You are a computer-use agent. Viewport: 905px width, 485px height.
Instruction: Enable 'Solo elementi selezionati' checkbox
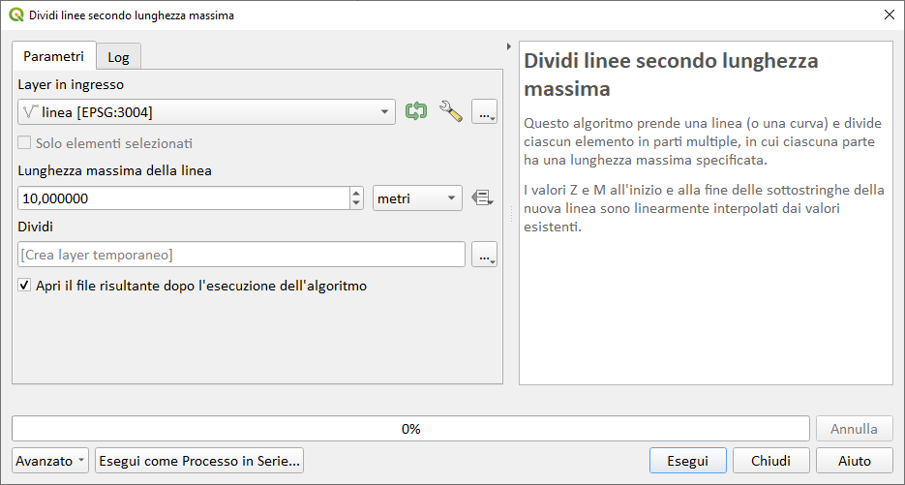point(25,143)
